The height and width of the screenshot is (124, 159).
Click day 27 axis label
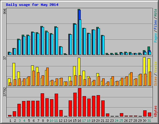click(130, 121)
